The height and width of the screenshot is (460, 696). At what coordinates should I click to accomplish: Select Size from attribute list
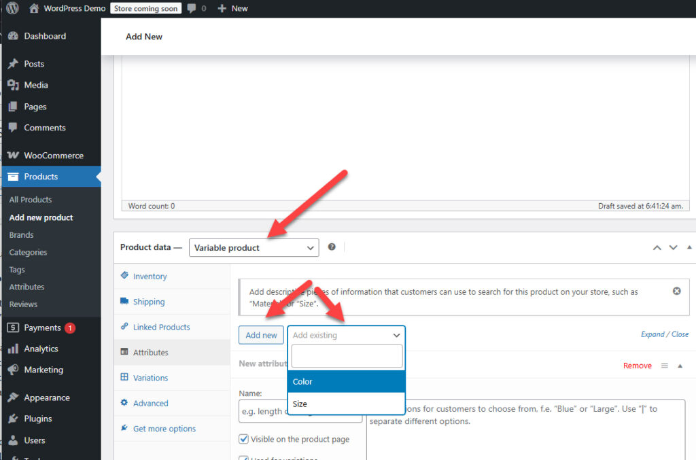346,404
